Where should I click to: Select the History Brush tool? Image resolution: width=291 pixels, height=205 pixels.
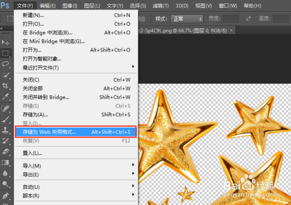click(x=5, y=141)
